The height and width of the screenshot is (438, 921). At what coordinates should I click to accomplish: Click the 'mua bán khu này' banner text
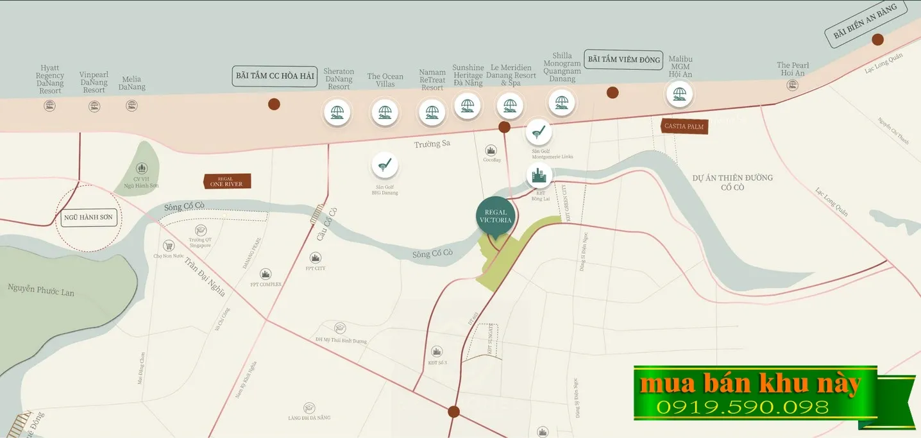750,384
